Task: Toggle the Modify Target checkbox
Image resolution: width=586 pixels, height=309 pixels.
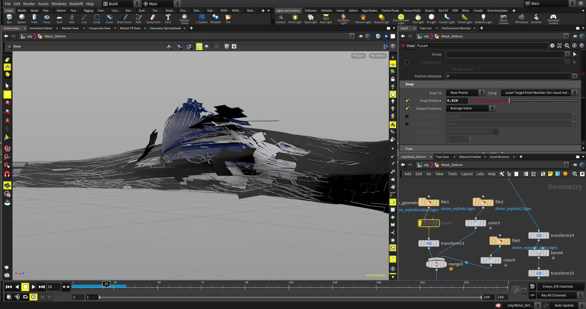Action: tap(448, 69)
